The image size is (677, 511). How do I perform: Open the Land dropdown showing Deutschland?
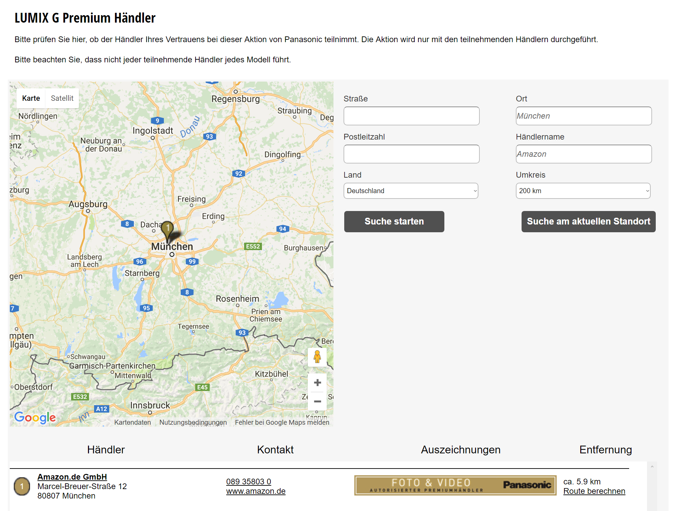click(x=411, y=191)
